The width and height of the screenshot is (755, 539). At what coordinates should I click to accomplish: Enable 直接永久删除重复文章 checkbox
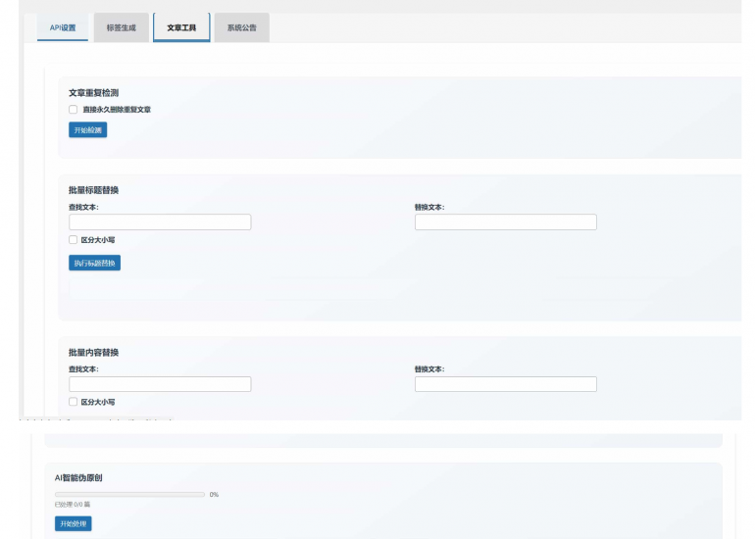74,109
